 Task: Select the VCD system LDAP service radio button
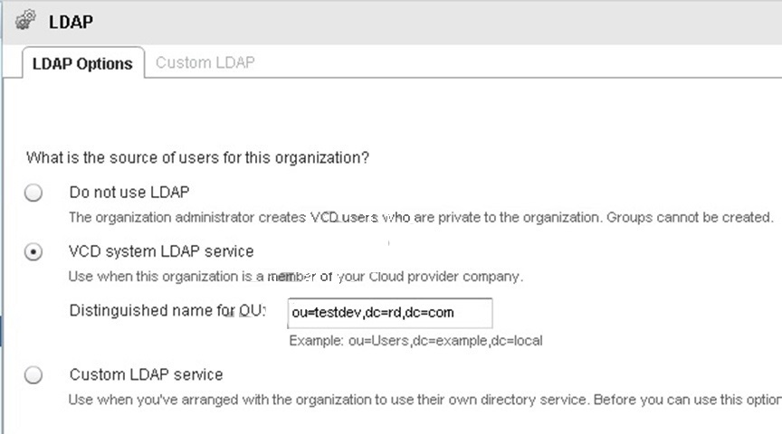[x=33, y=251]
